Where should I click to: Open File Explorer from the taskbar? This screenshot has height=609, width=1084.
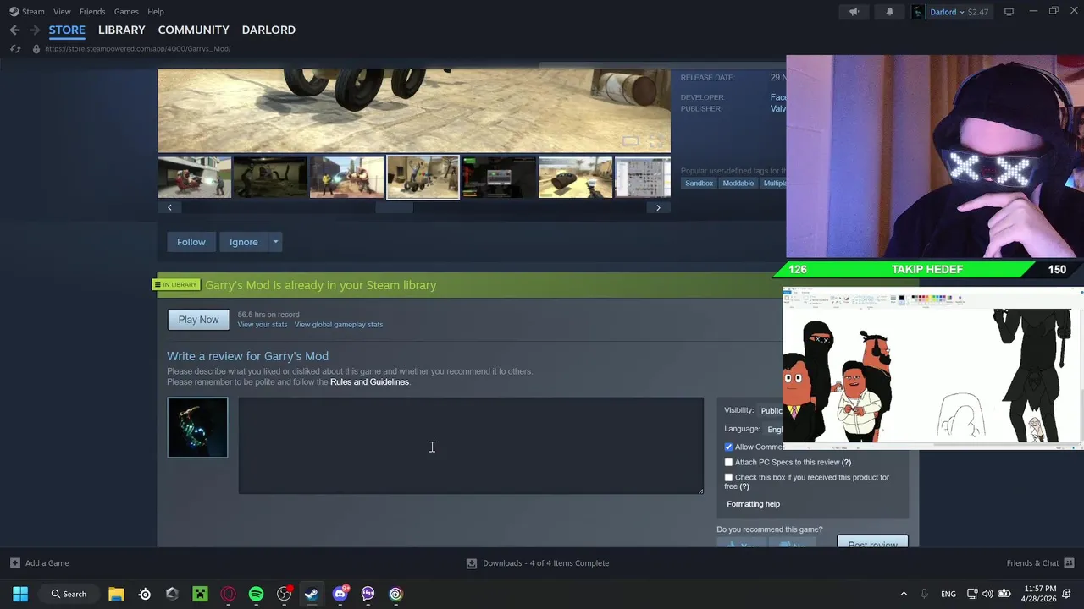[116, 594]
